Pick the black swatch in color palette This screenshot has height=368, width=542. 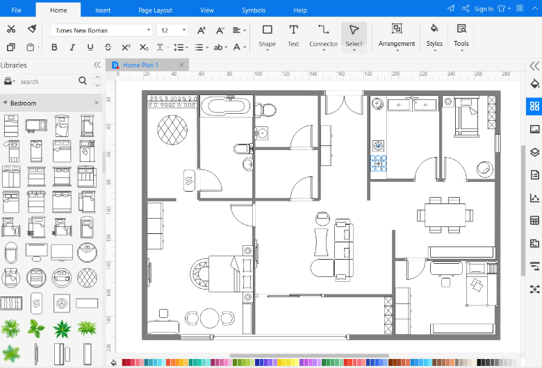pos(479,362)
